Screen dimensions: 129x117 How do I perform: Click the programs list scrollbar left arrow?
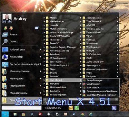[45, 99]
